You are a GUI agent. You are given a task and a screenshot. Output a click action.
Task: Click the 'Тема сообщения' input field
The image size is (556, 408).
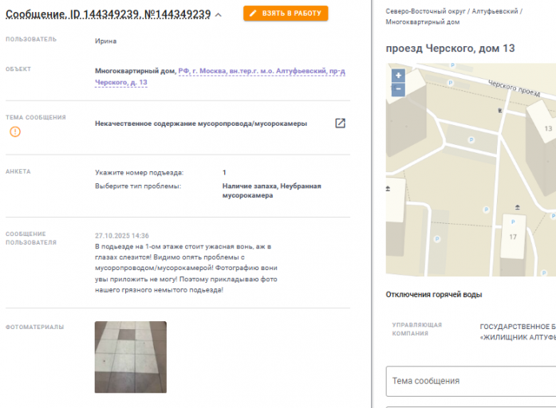point(471,381)
